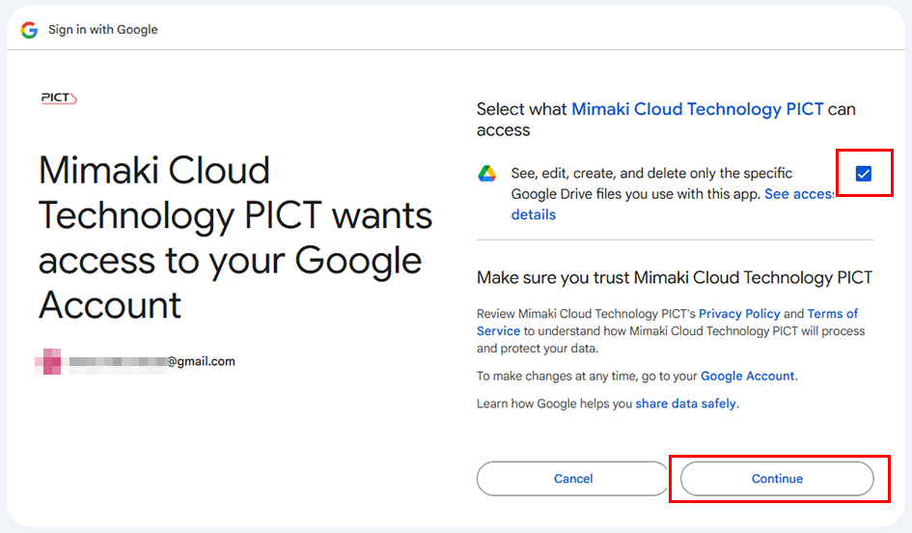Click the 'Sign in with Google' header text
The height and width of the screenshot is (533, 912).
(103, 30)
